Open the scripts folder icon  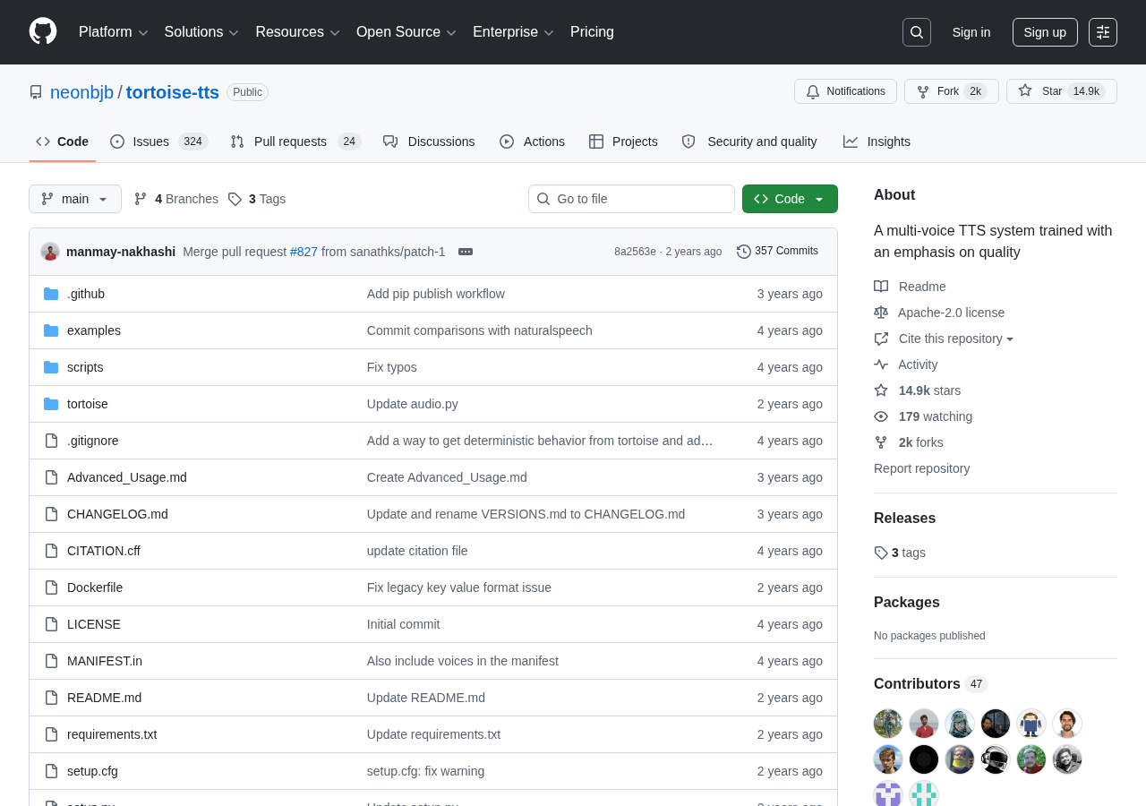point(51,367)
